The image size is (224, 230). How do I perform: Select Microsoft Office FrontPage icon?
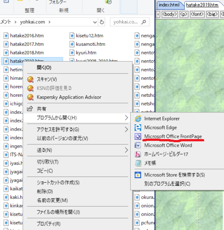click(138, 136)
